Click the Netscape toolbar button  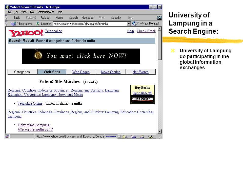[x=88, y=18]
